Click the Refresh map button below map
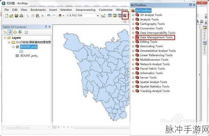209x136 pixels. 64,127
